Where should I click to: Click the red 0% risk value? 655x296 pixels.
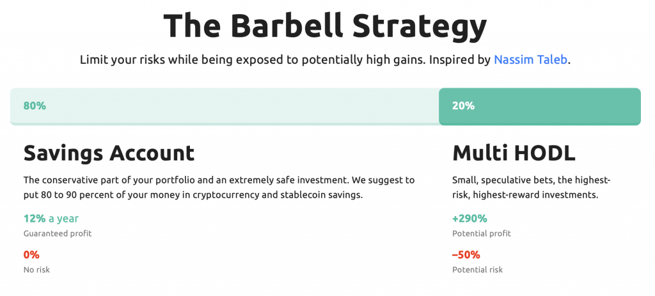click(31, 254)
